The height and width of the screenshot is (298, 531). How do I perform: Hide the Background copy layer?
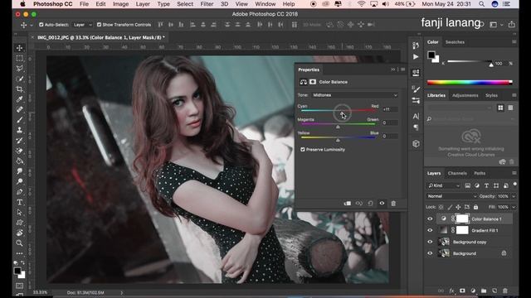coord(430,242)
